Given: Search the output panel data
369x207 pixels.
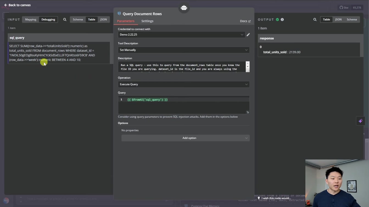Looking at the screenshot, I should tap(315, 19).
